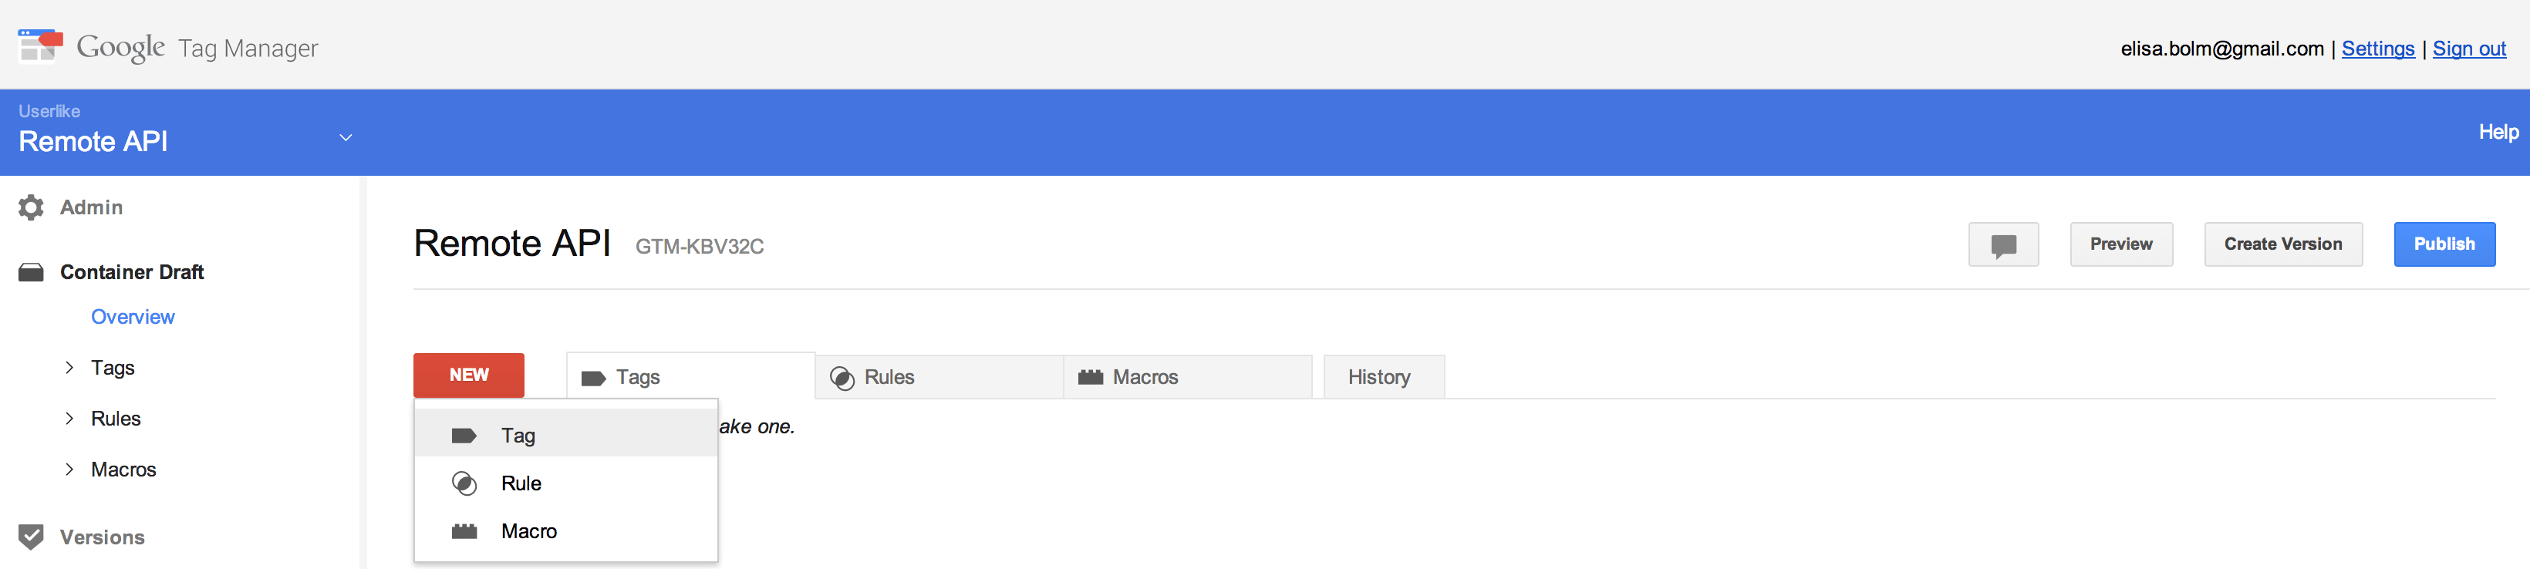This screenshot has height=569, width=2530.
Task: Expand the Rules item in the sidebar
Action: pyautogui.click(x=69, y=418)
